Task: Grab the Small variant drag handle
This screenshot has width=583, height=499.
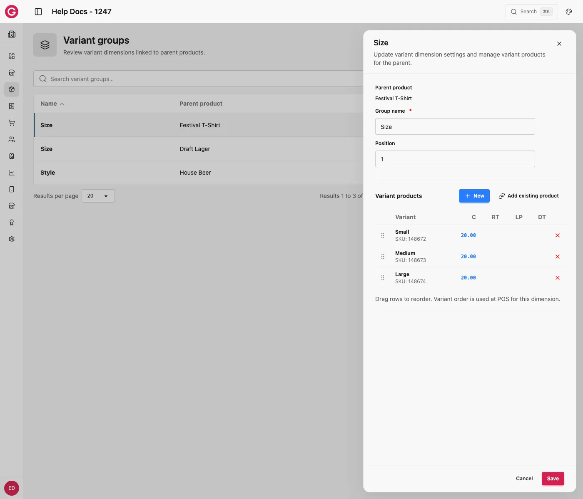Action: [383, 235]
